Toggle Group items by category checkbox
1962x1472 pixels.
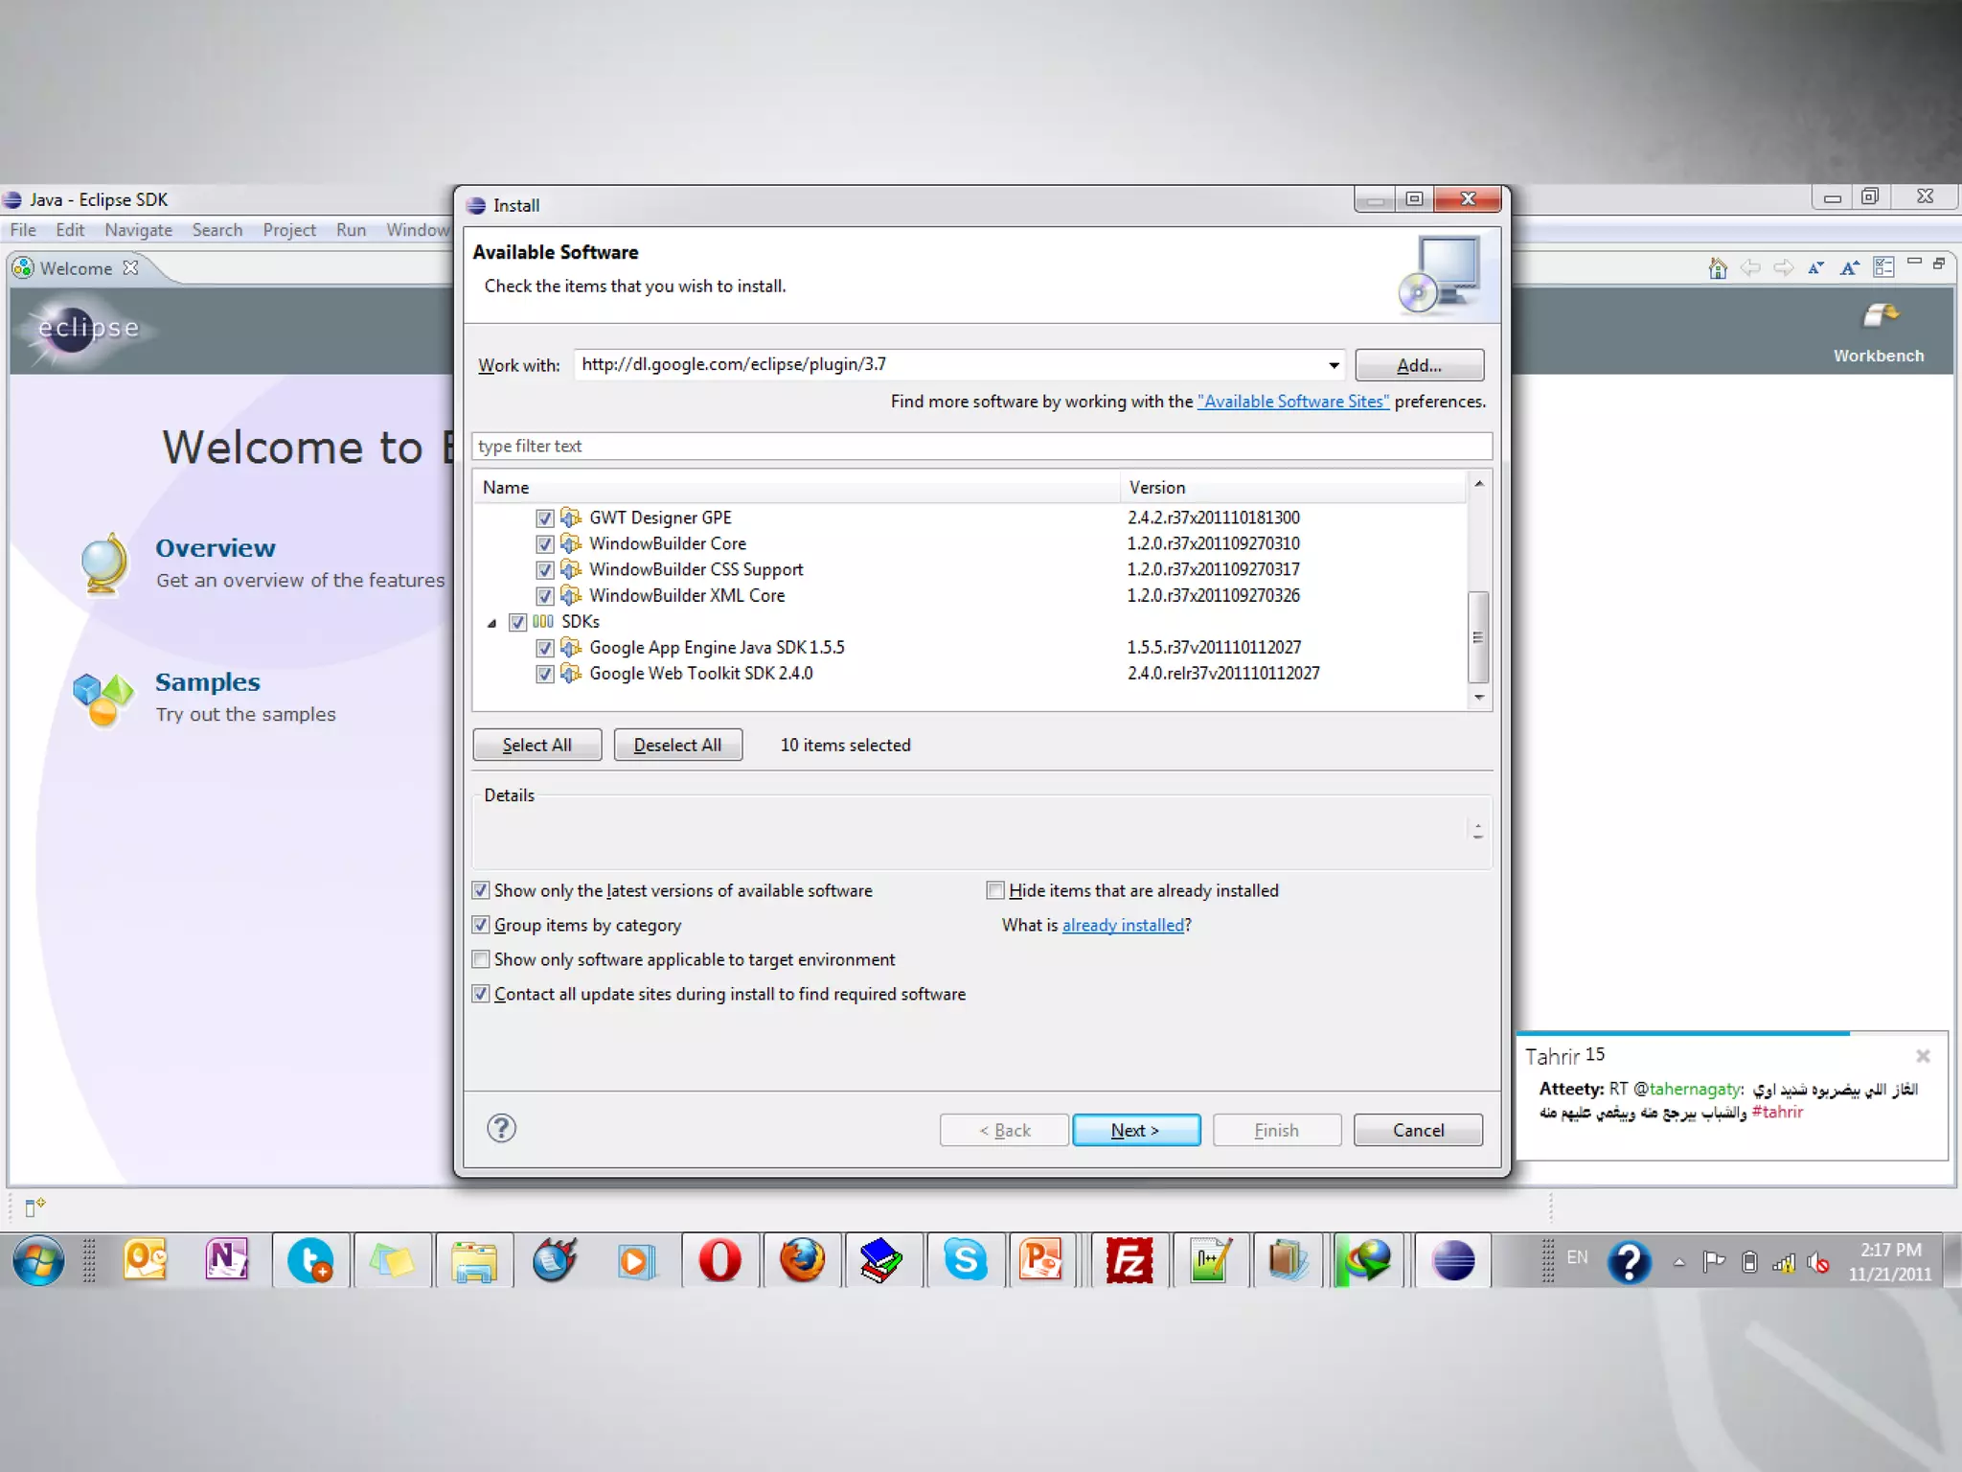[x=481, y=925]
